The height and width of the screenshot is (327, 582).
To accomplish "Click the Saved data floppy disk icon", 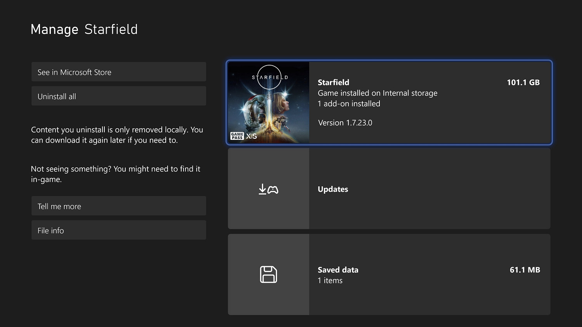I will pos(268,274).
